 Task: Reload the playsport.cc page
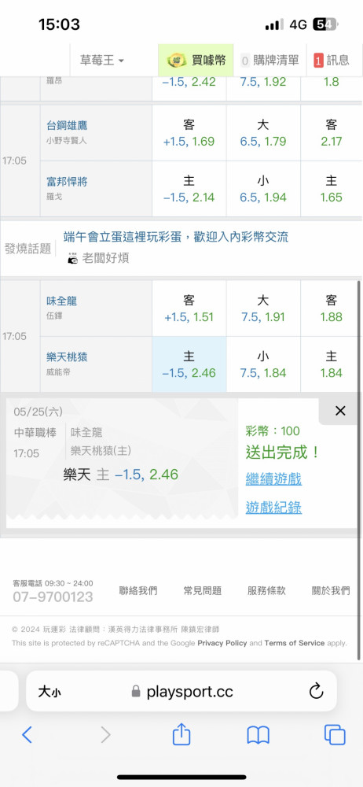click(316, 692)
